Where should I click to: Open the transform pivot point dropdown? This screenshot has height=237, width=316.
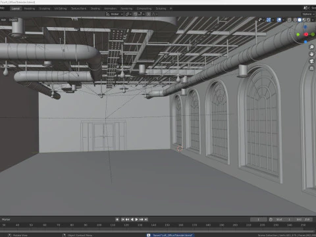(128, 14)
